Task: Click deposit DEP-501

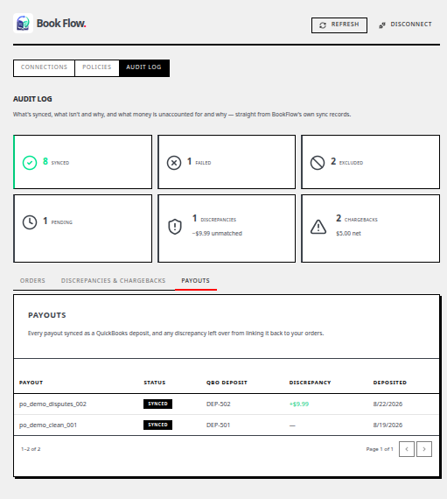Action: [x=218, y=425]
